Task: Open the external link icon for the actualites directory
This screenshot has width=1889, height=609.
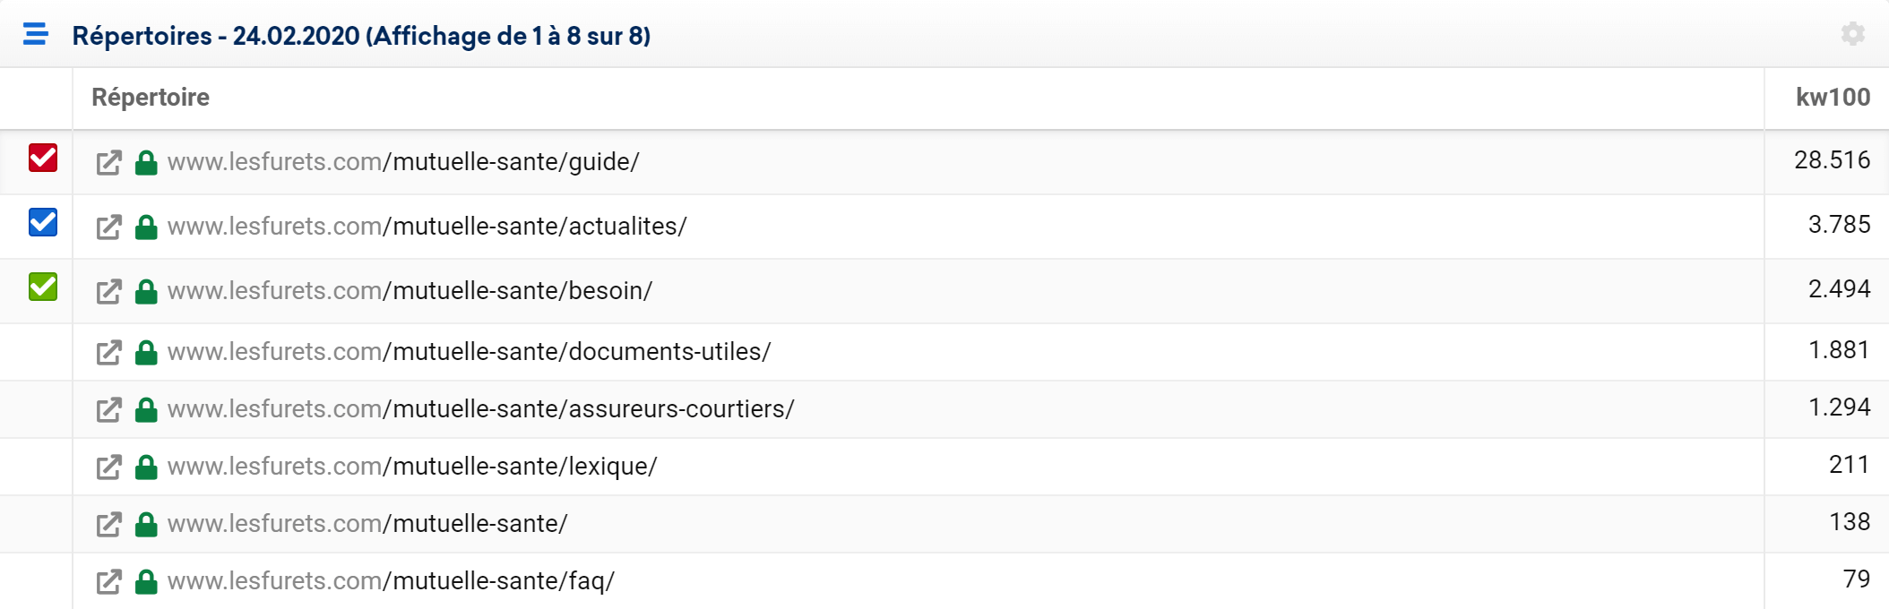Action: [x=108, y=227]
